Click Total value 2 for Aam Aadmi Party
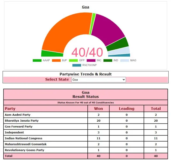Screen dimensions: 171x160 [156, 115]
